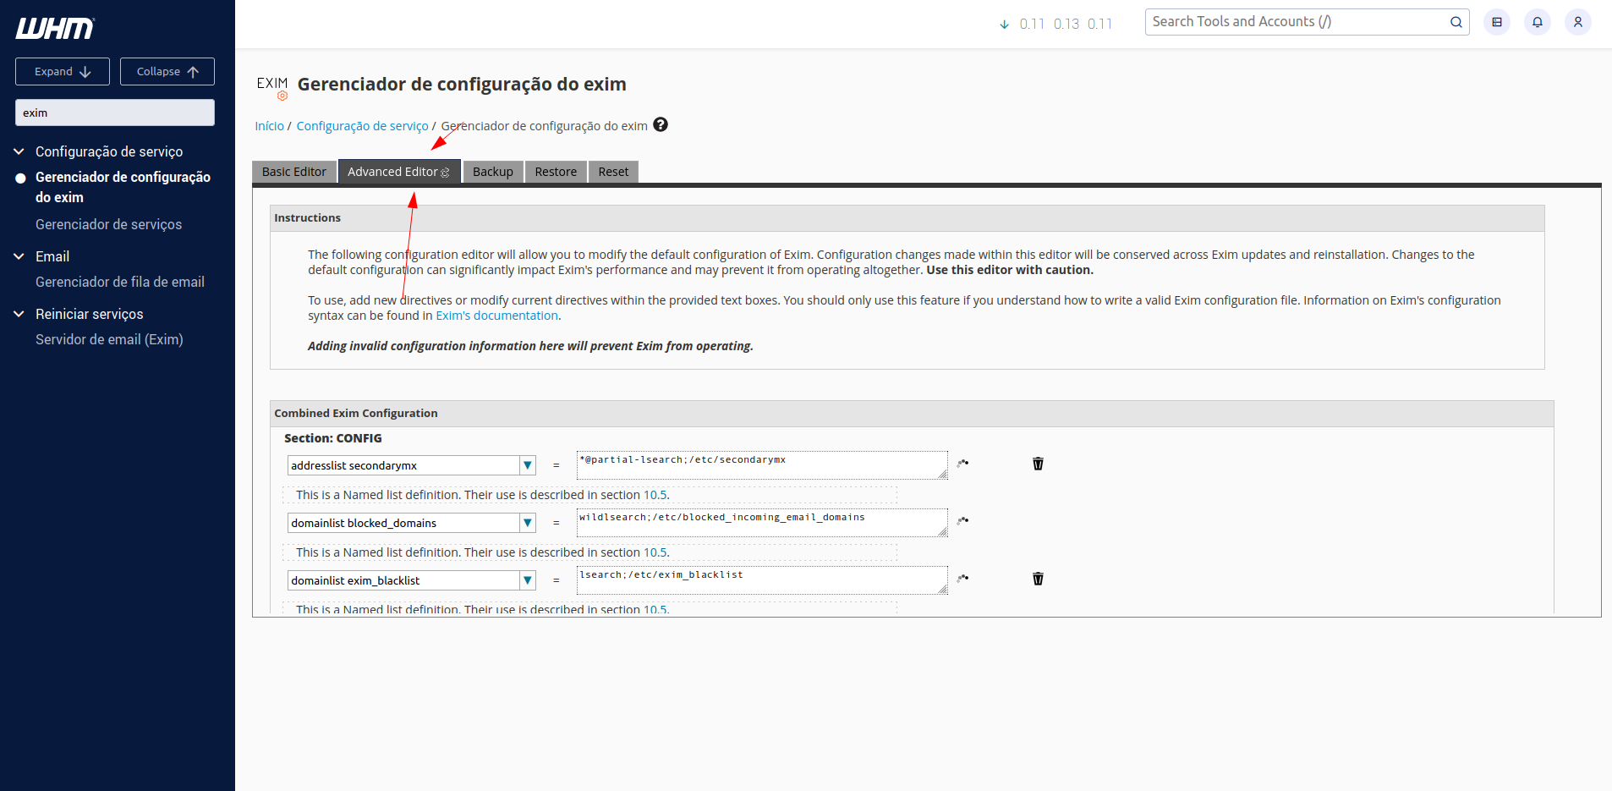The width and height of the screenshot is (1612, 791).
Task: Click the notifications bell icon
Action: pos(1537,22)
